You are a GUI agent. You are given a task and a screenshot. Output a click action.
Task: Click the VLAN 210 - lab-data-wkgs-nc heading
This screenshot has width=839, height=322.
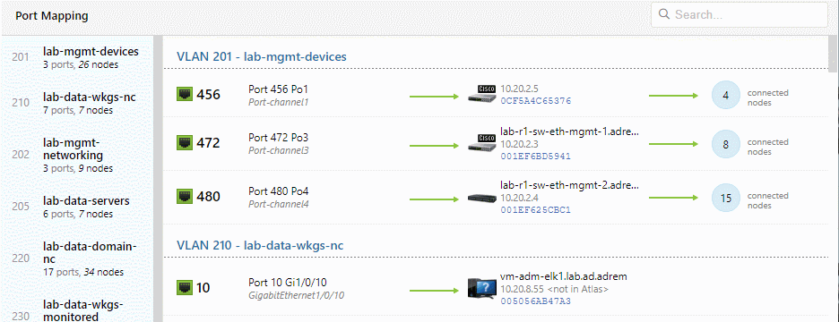click(x=260, y=246)
